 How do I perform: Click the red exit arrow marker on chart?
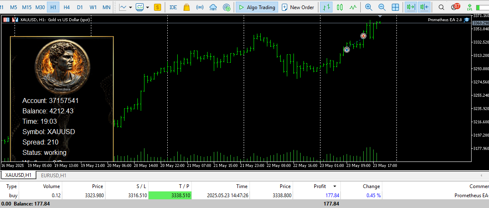point(363,36)
